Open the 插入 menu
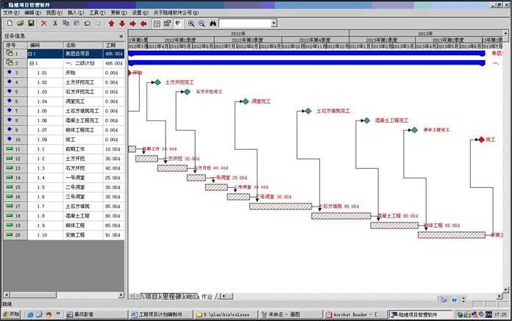The height and width of the screenshot is (321, 512). [x=76, y=12]
